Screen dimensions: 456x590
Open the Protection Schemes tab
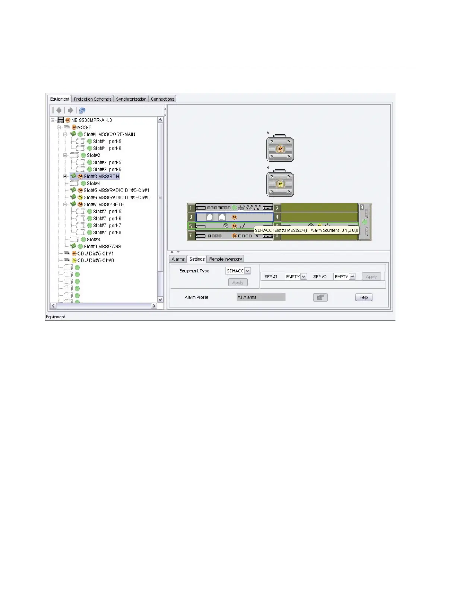[92, 99]
